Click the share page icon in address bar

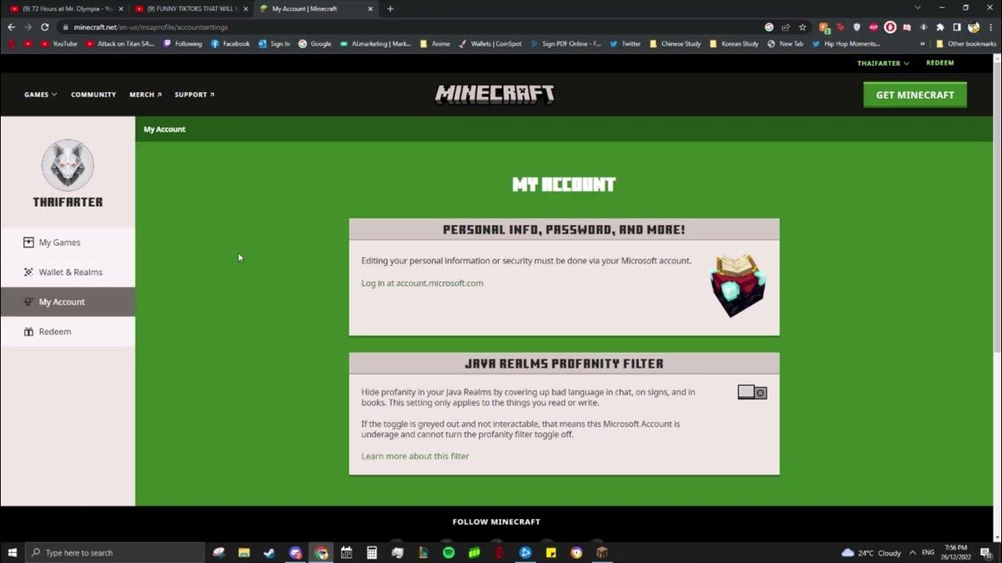tap(786, 27)
